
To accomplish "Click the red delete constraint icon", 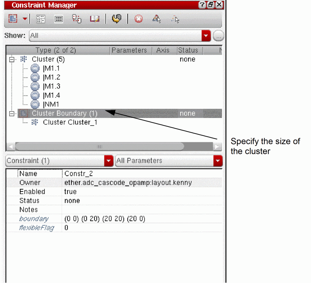I will tap(138, 19).
